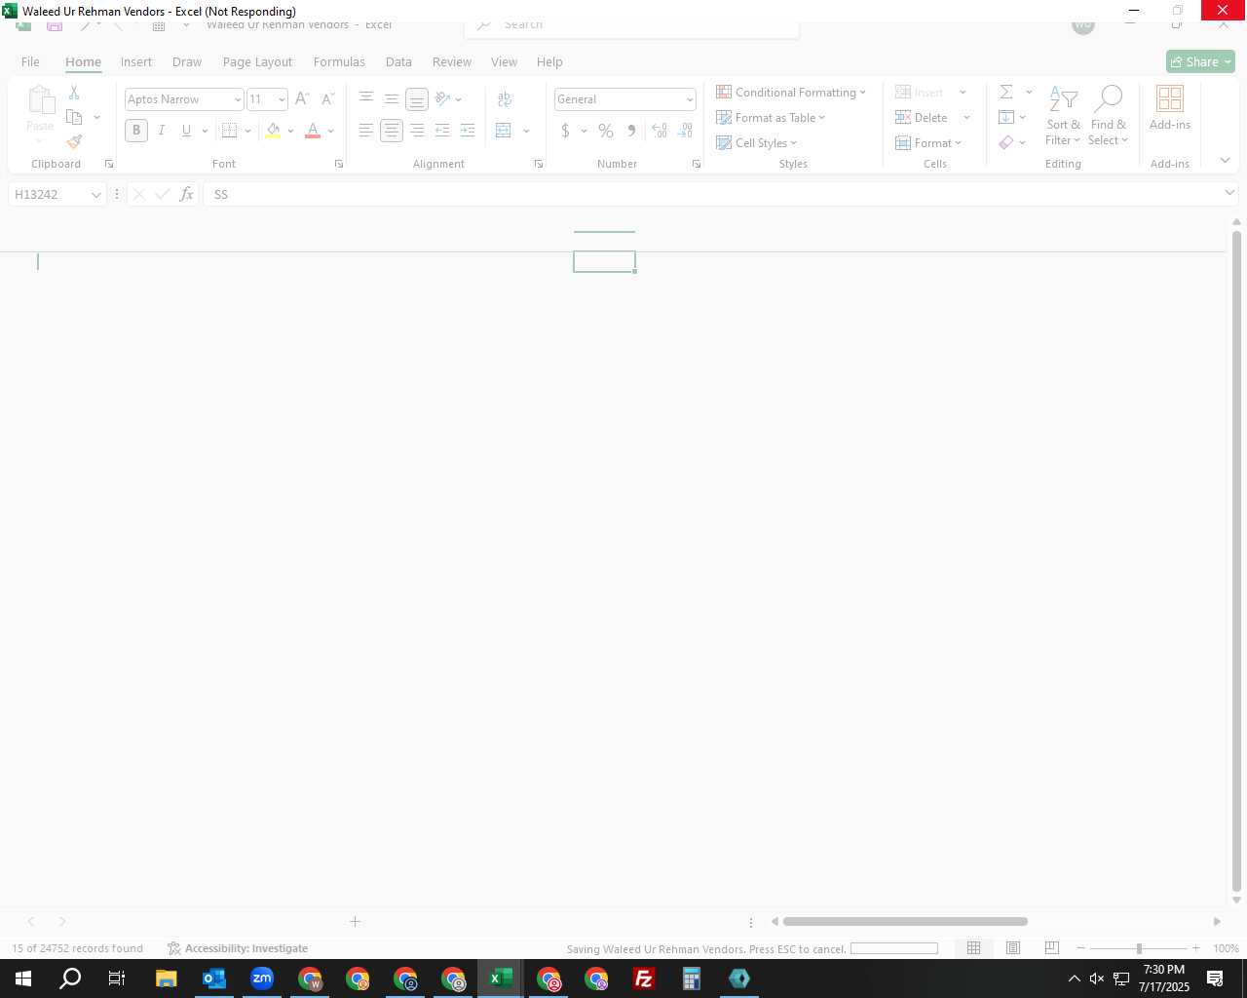1247x998 pixels.
Task: Toggle Bold formatting
Action: [x=136, y=131]
